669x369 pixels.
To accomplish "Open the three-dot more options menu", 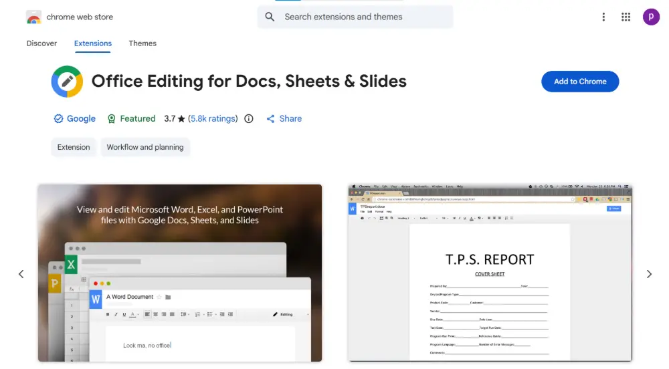I will (603, 17).
